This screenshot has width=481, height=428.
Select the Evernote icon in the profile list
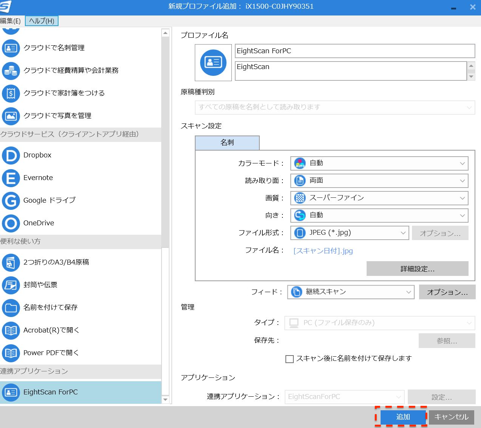11,178
